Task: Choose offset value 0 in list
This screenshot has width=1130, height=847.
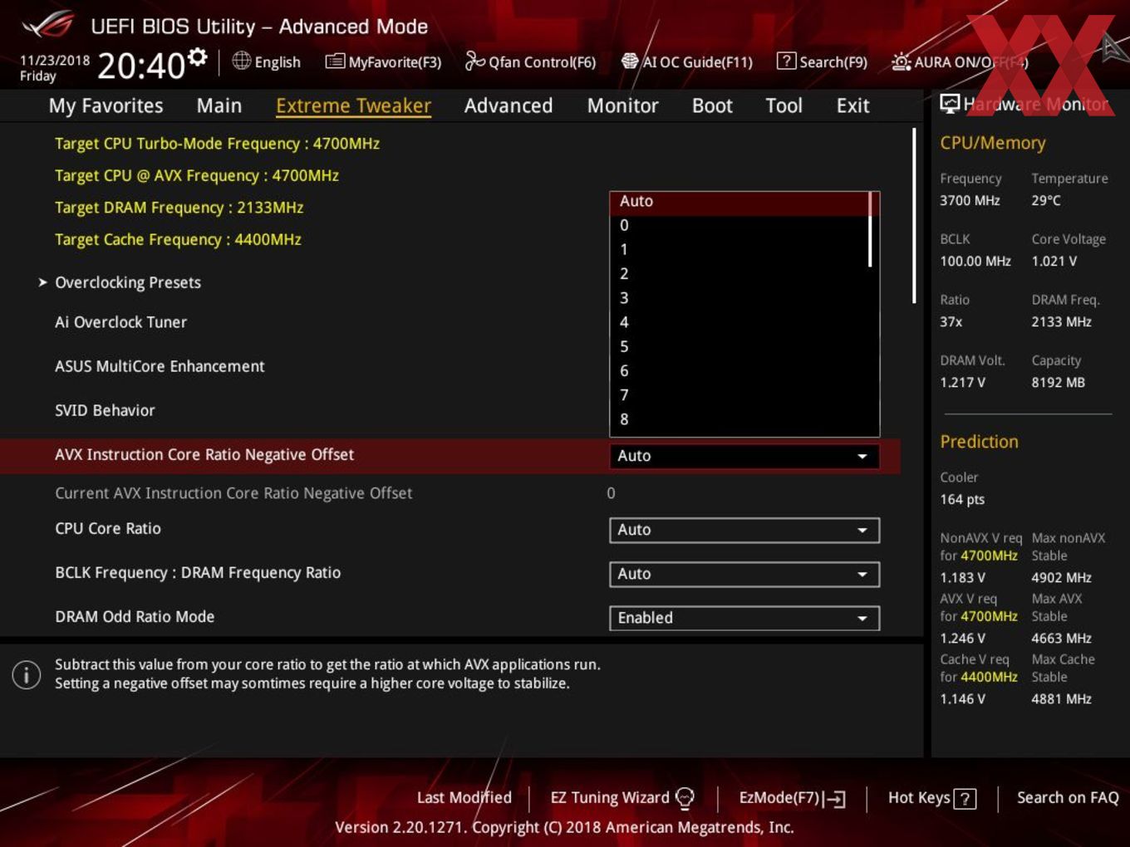Action: [x=739, y=225]
